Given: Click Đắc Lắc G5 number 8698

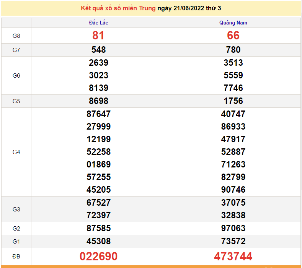Looking at the screenshot, I should [98, 101].
